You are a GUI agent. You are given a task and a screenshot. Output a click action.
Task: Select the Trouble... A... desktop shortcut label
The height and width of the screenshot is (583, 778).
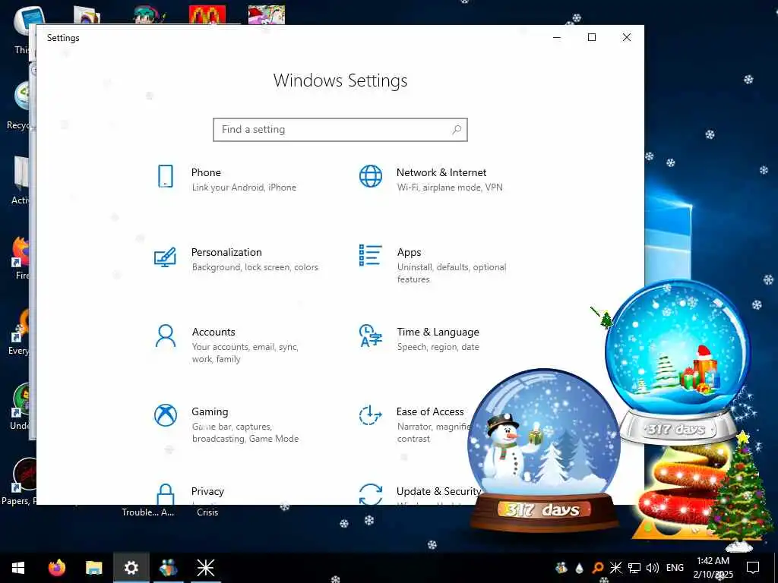[x=148, y=512]
